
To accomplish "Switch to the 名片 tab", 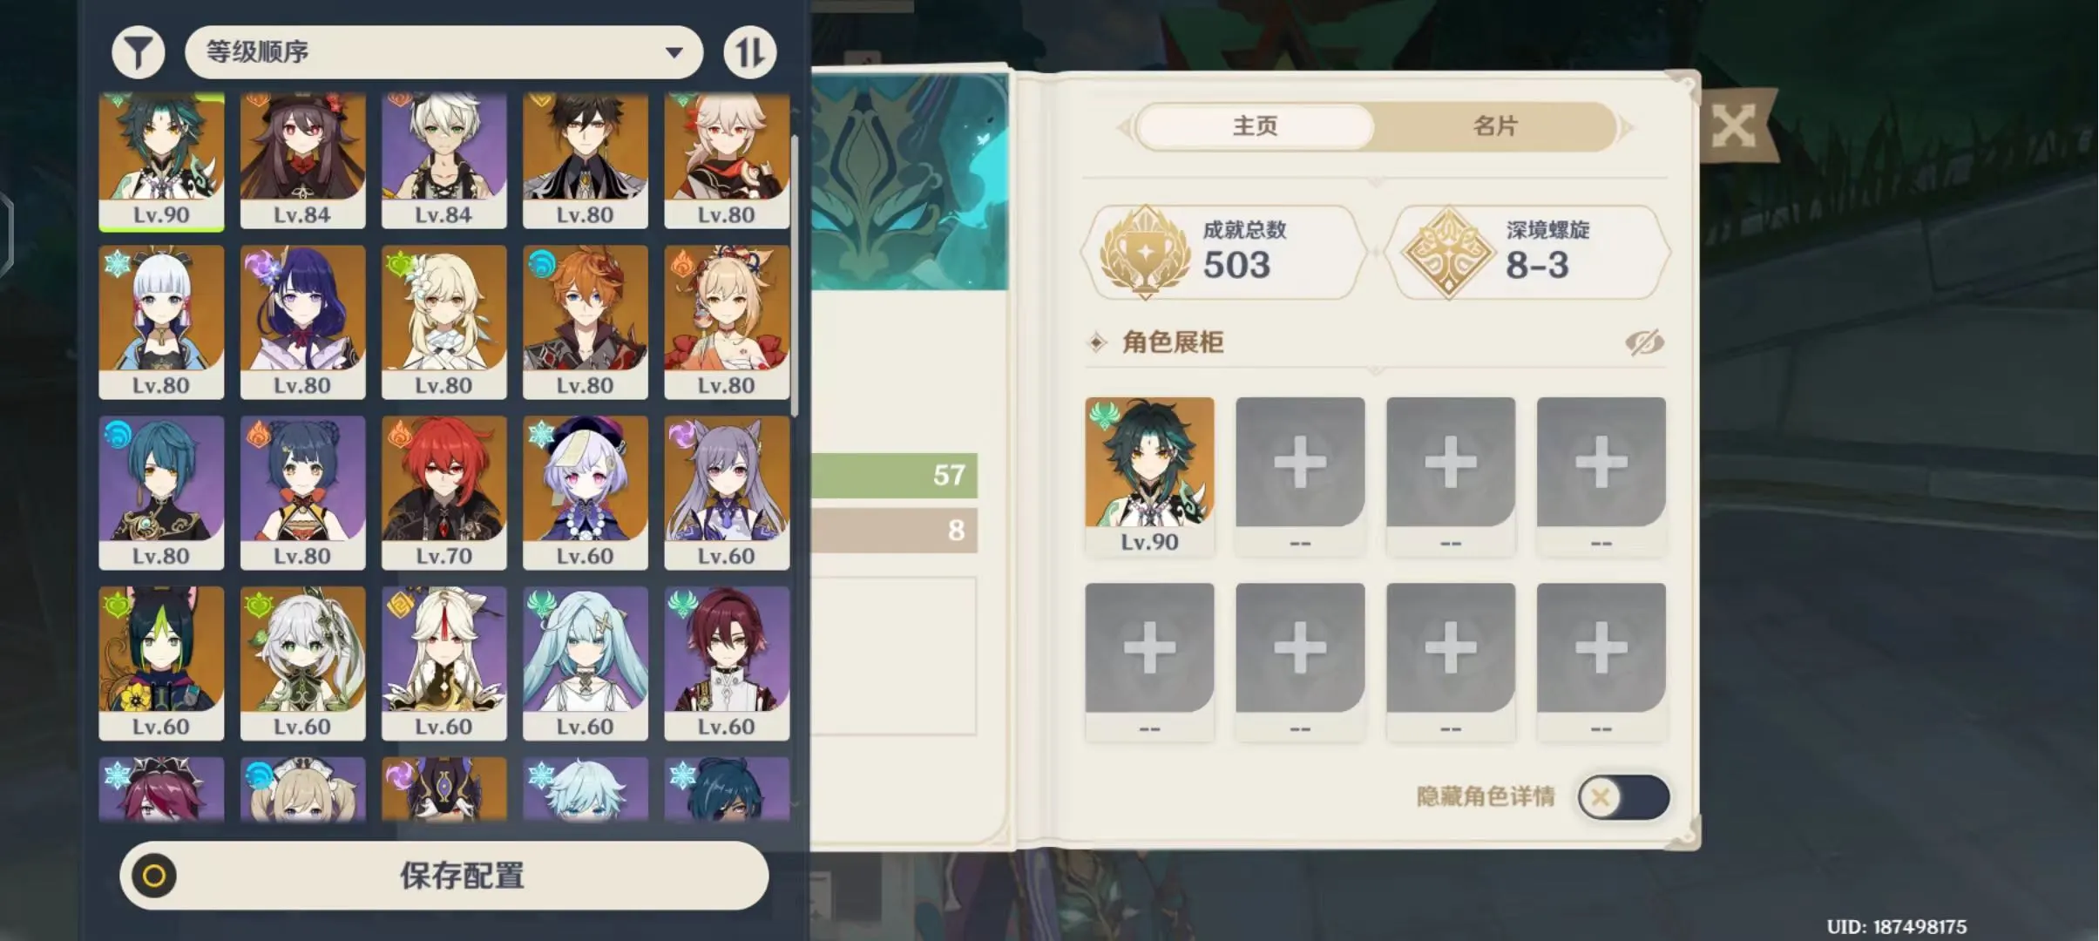I will tap(1495, 126).
